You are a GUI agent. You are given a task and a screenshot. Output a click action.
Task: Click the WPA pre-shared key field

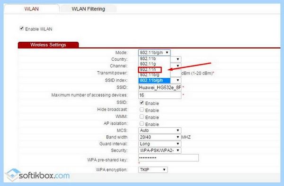click(x=169, y=158)
